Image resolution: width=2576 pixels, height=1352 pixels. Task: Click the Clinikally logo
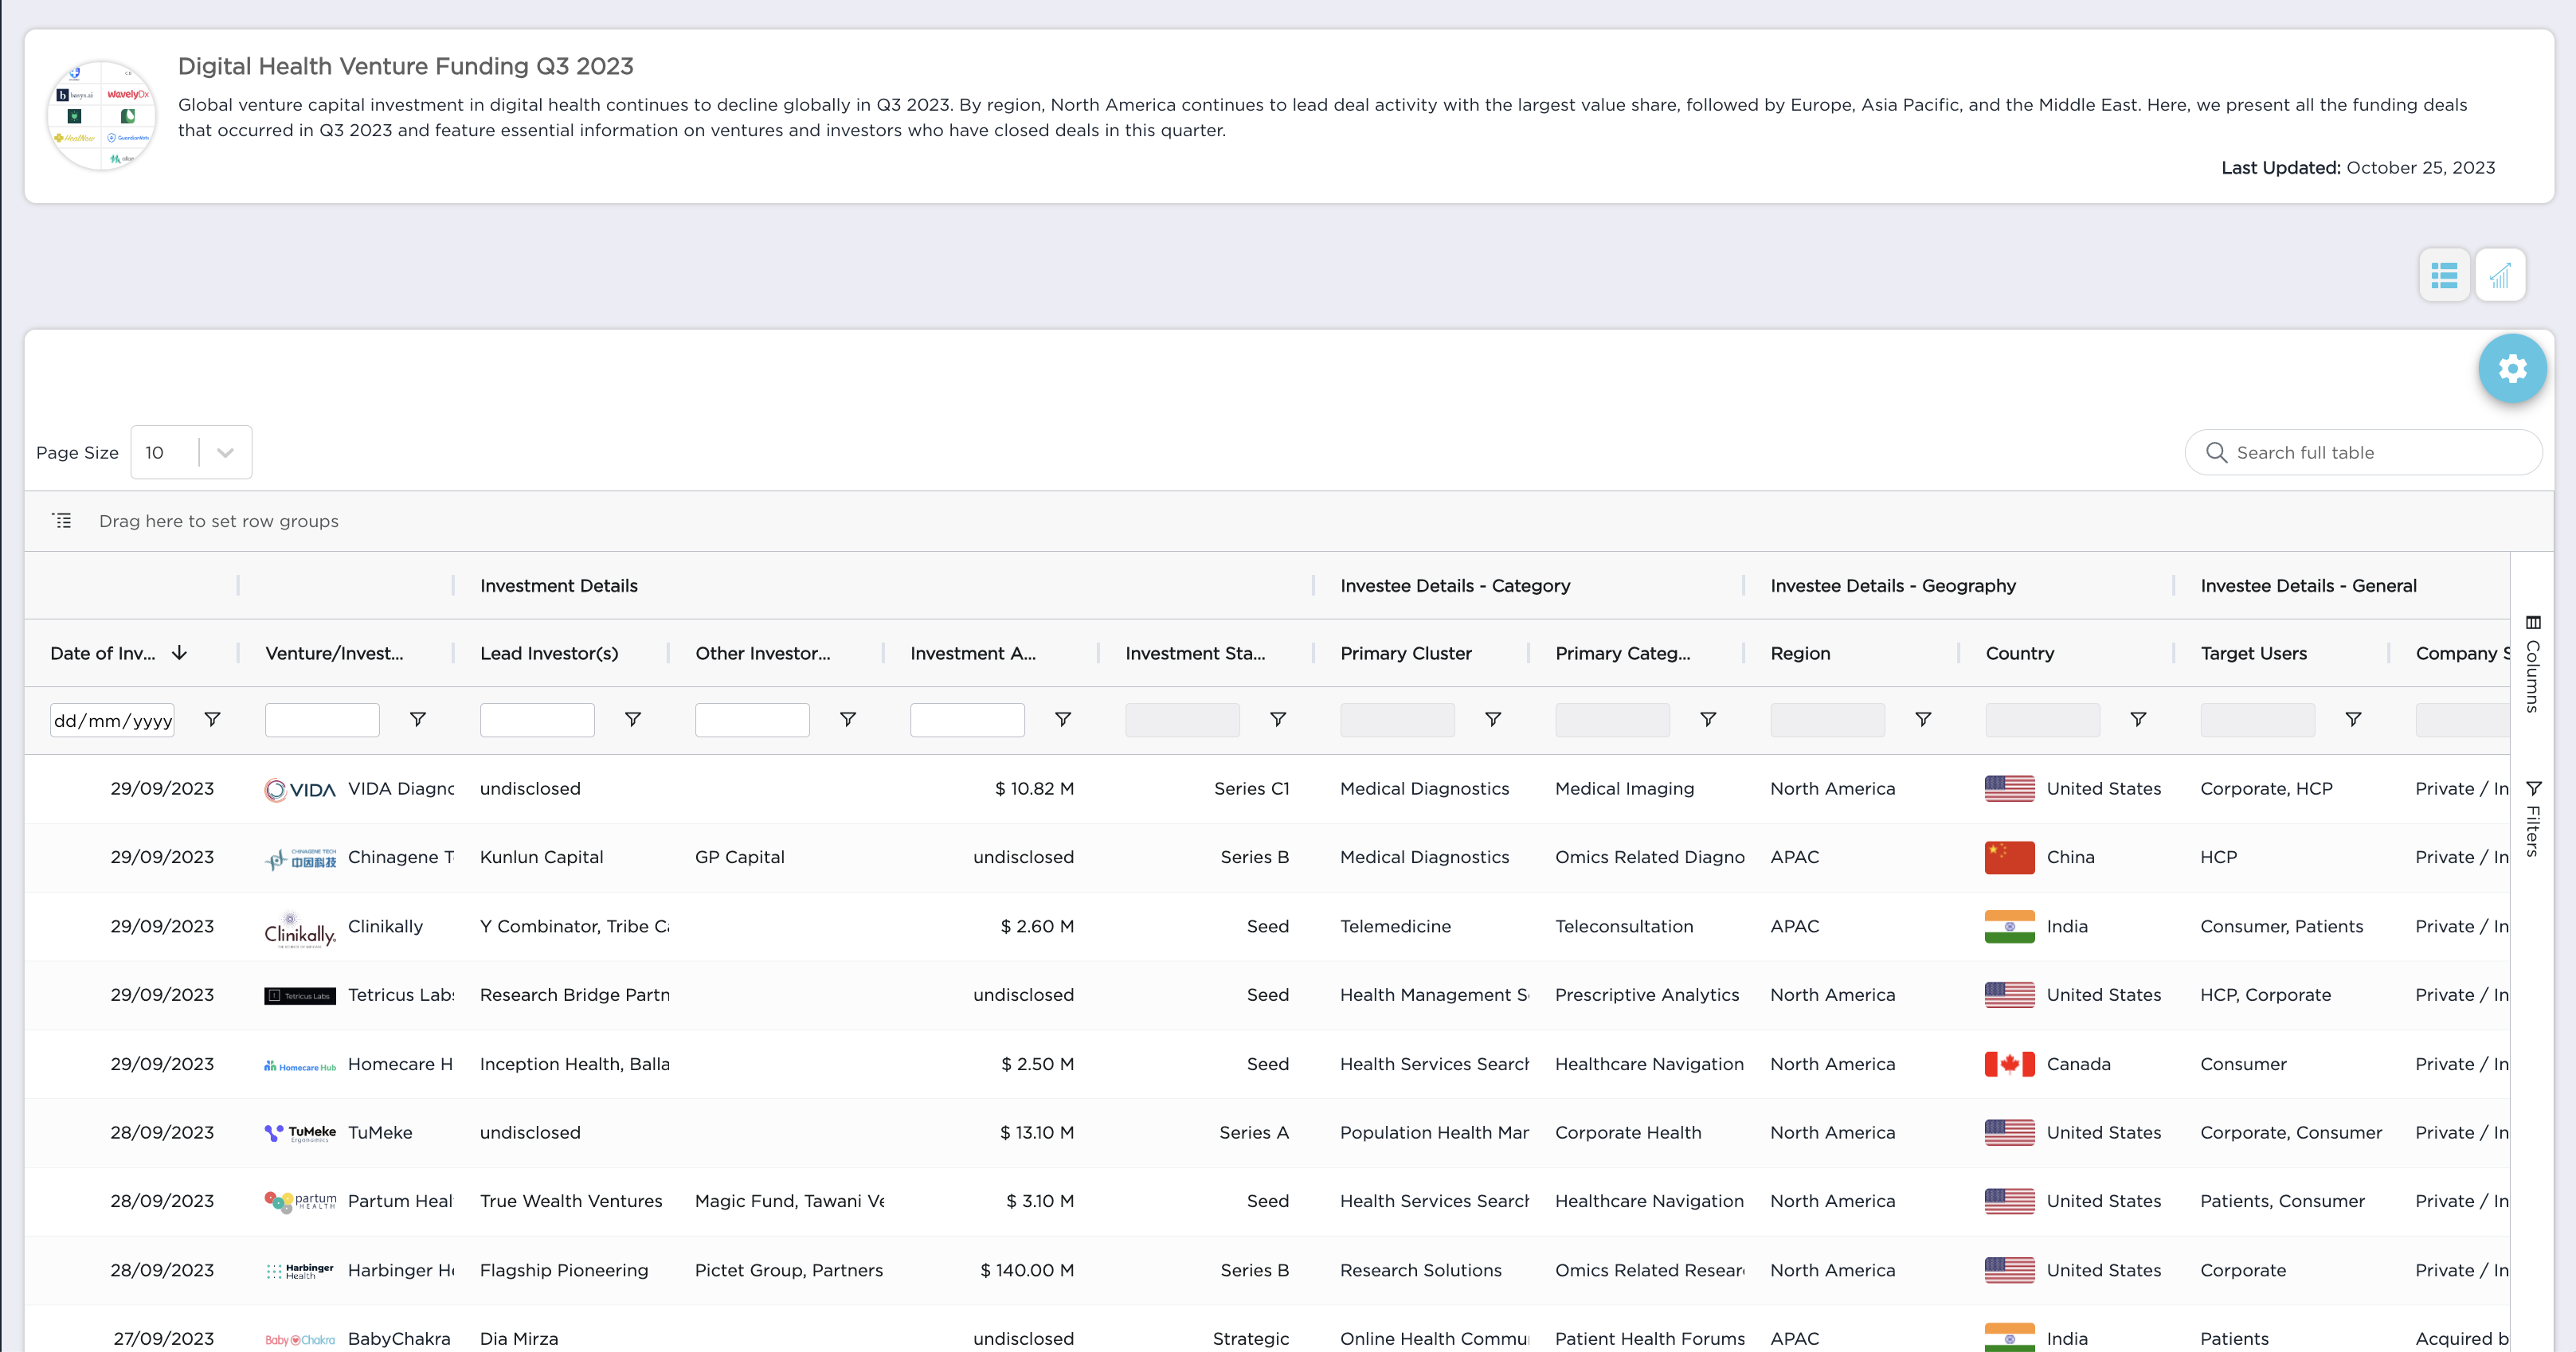pos(300,928)
